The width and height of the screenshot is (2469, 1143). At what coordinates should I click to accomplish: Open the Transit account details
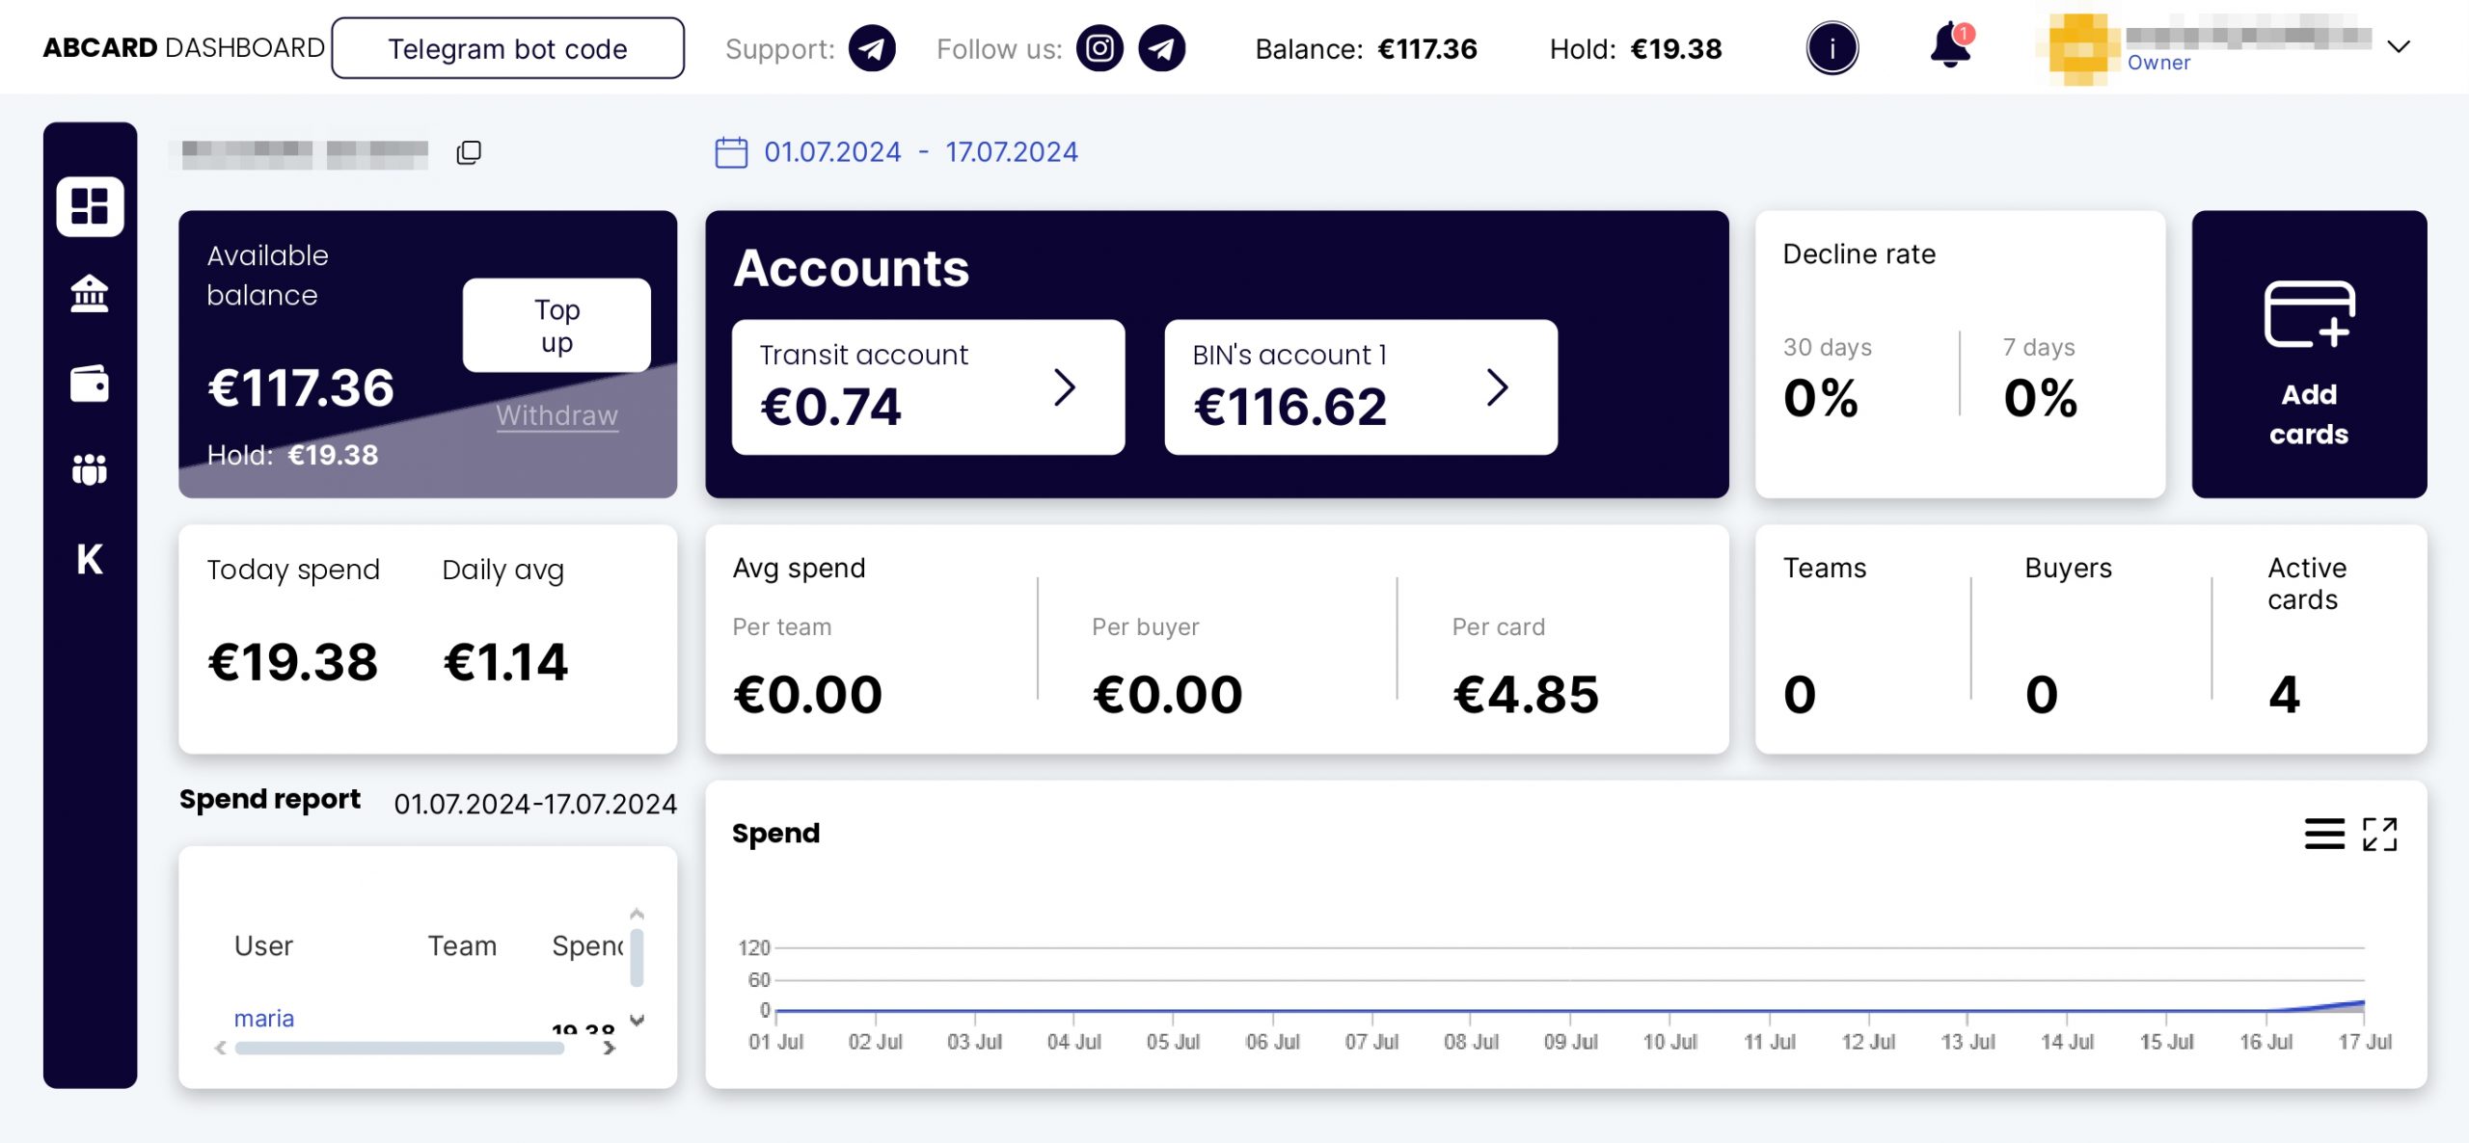tap(928, 386)
